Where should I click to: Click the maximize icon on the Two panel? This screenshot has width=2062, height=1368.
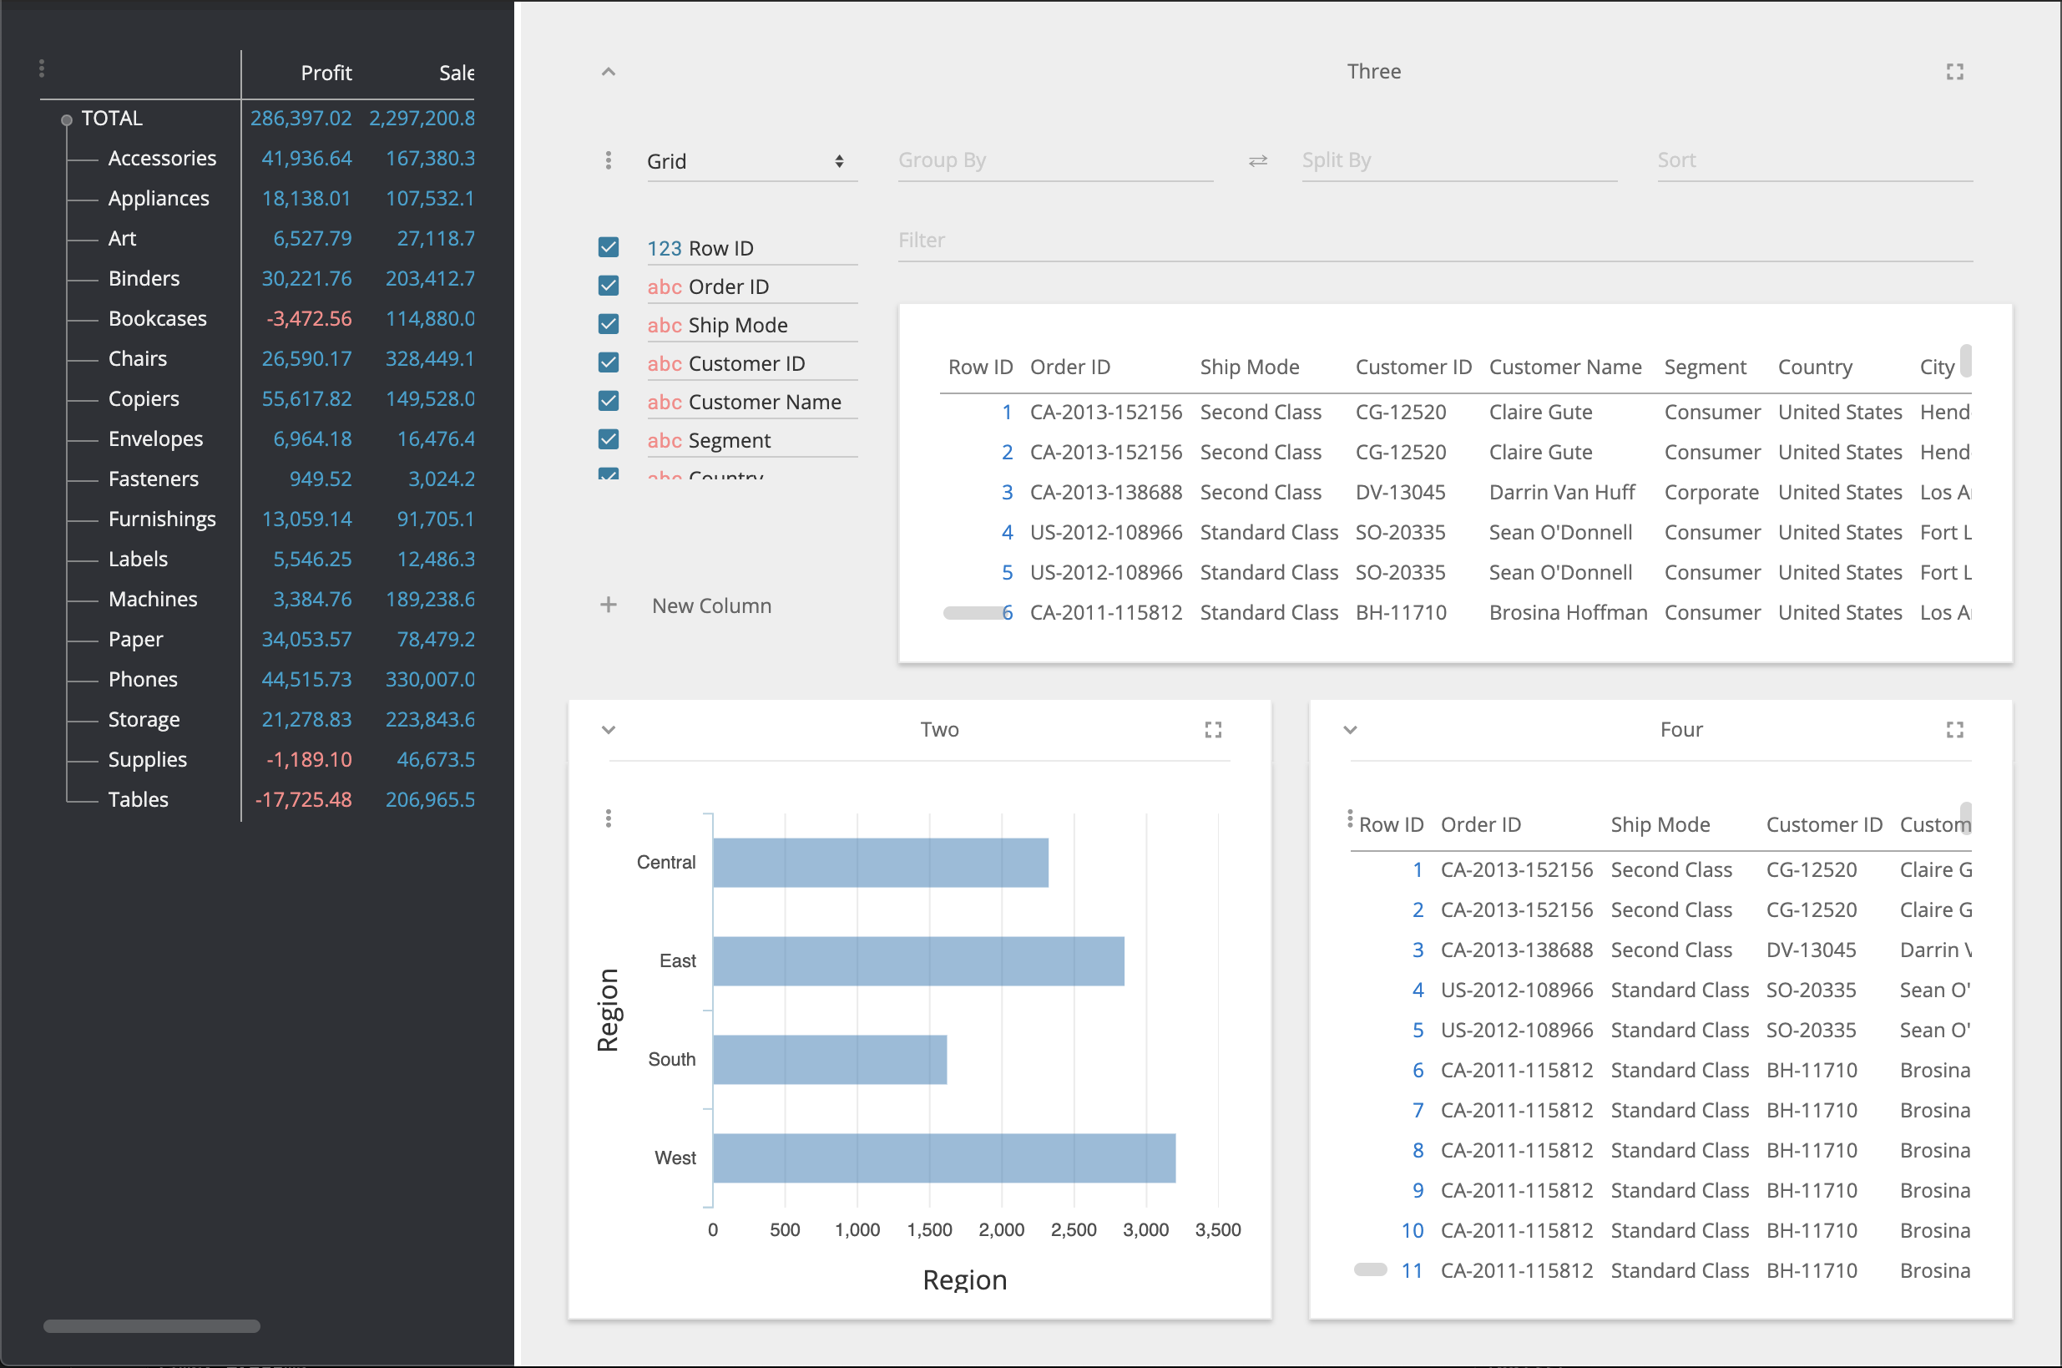point(1213,729)
